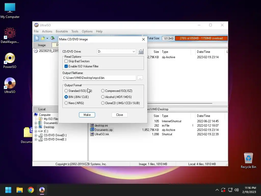
Task: Click the Open folder toolbar icon
Action: pos(43,38)
